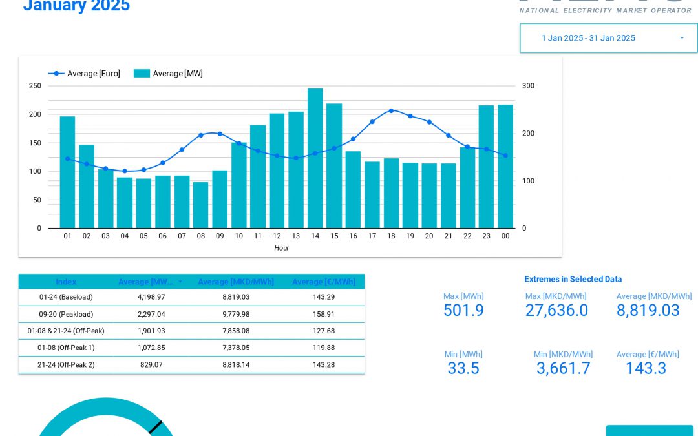This screenshot has width=698, height=436.
Task: Click the Max [MKD/MWh] value 27,636.0
Action: [x=556, y=310]
